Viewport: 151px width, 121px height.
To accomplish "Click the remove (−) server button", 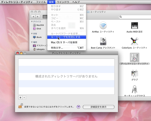I will [24, 98].
